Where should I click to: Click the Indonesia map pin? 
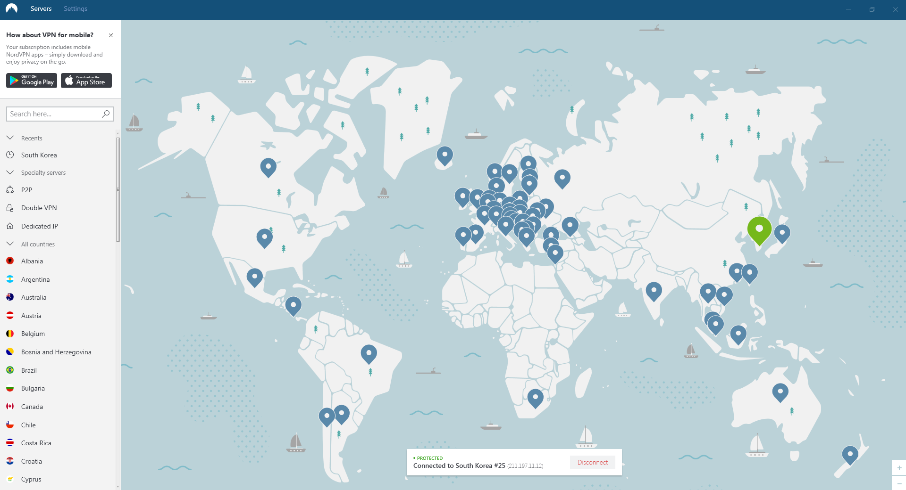tap(738, 335)
